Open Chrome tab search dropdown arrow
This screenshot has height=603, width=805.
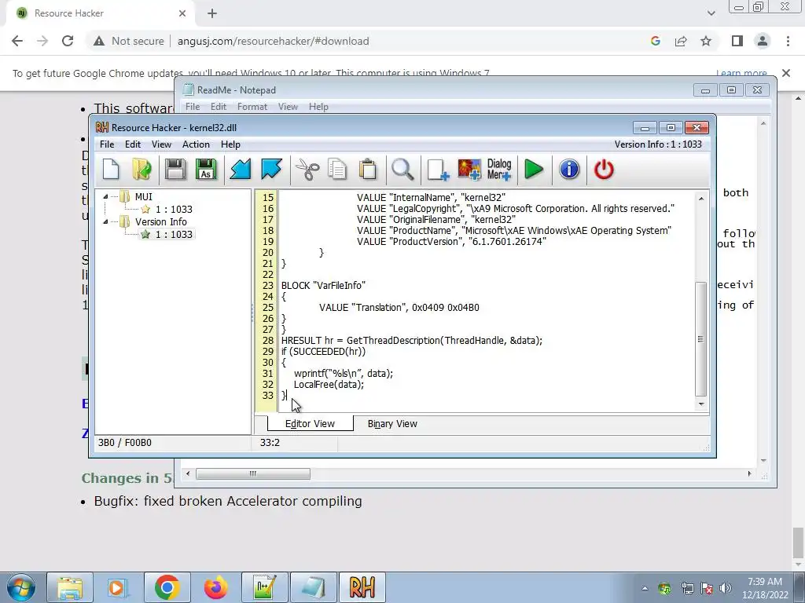711,13
